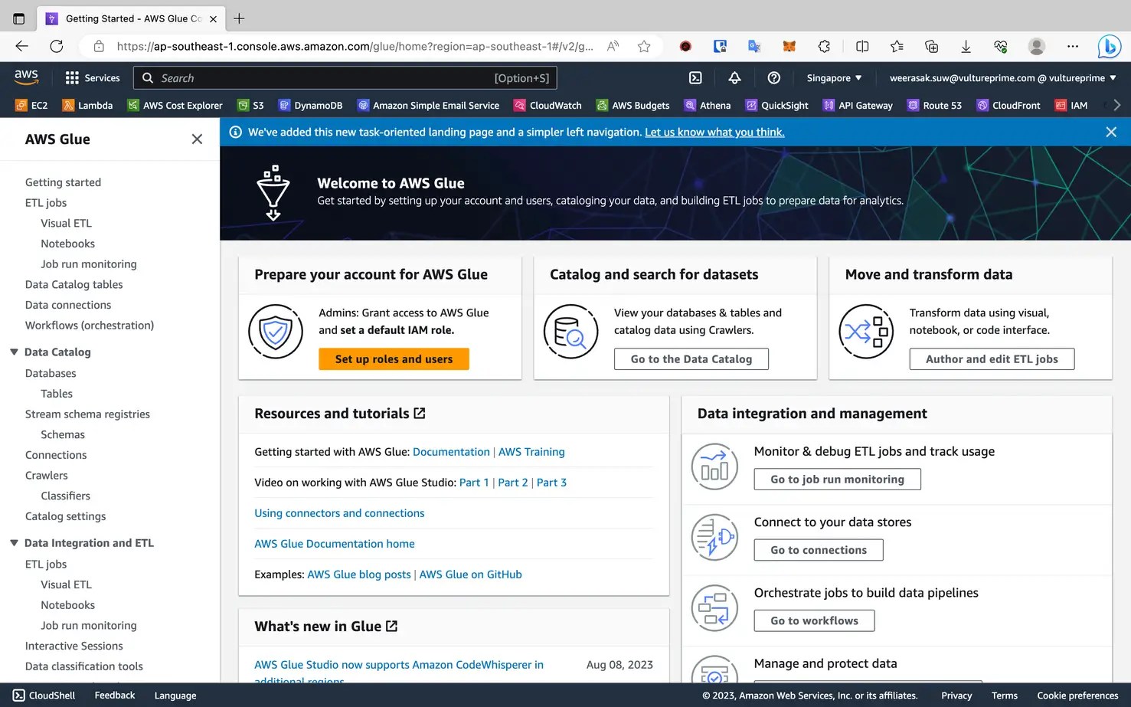Open the notifications bell
This screenshot has height=707, width=1131.
(734, 78)
